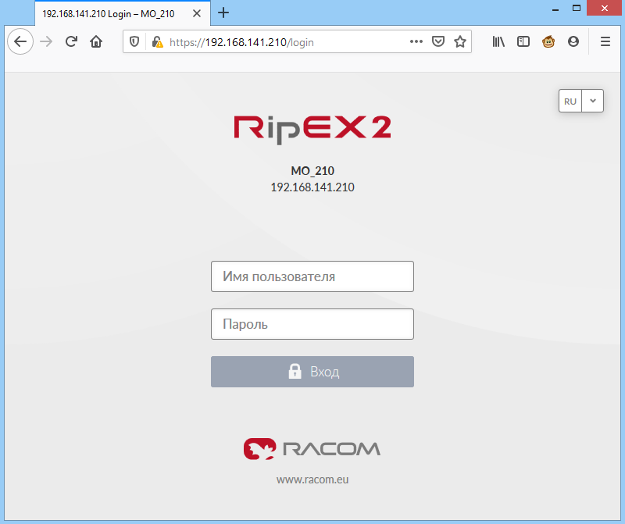Click the RU language button
The height and width of the screenshot is (524, 625).
click(x=570, y=102)
